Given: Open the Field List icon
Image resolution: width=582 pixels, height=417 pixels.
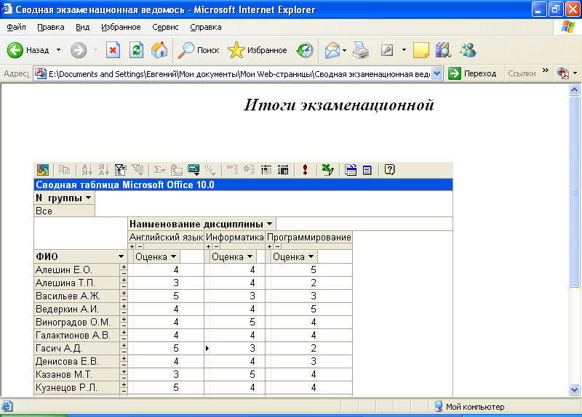Looking at the screenshot, I should (x=367, y=170).
